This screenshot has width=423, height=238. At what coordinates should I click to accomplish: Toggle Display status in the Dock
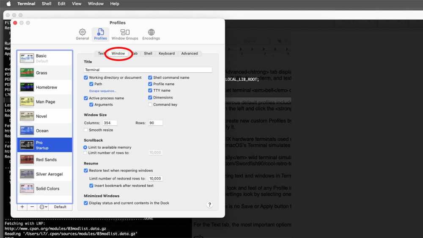tap(86, 203)
